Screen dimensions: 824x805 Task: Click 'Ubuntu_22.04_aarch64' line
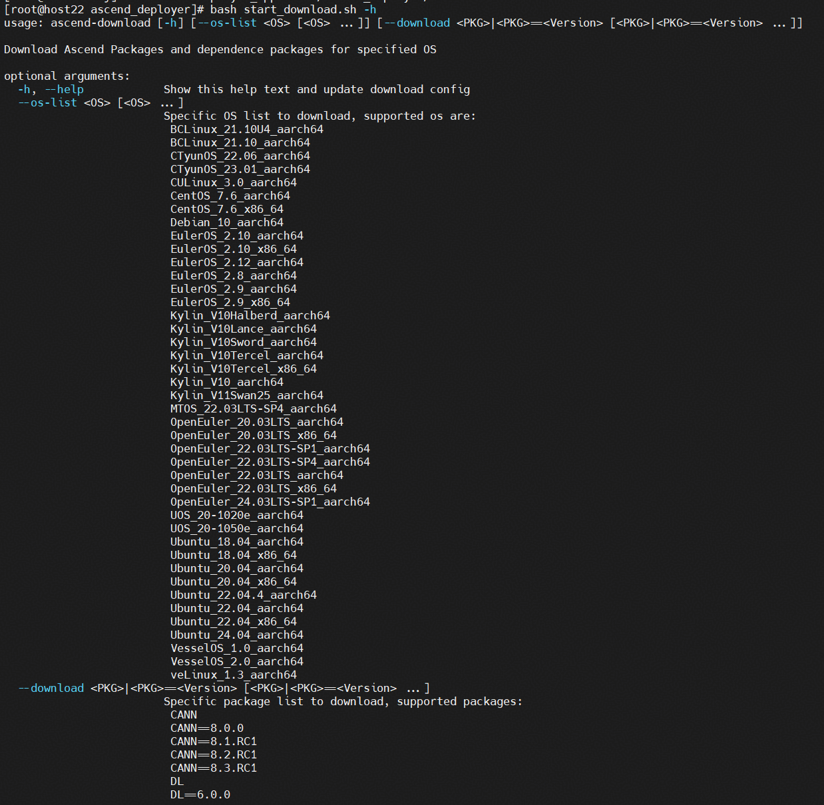click(x=237, y=608)
